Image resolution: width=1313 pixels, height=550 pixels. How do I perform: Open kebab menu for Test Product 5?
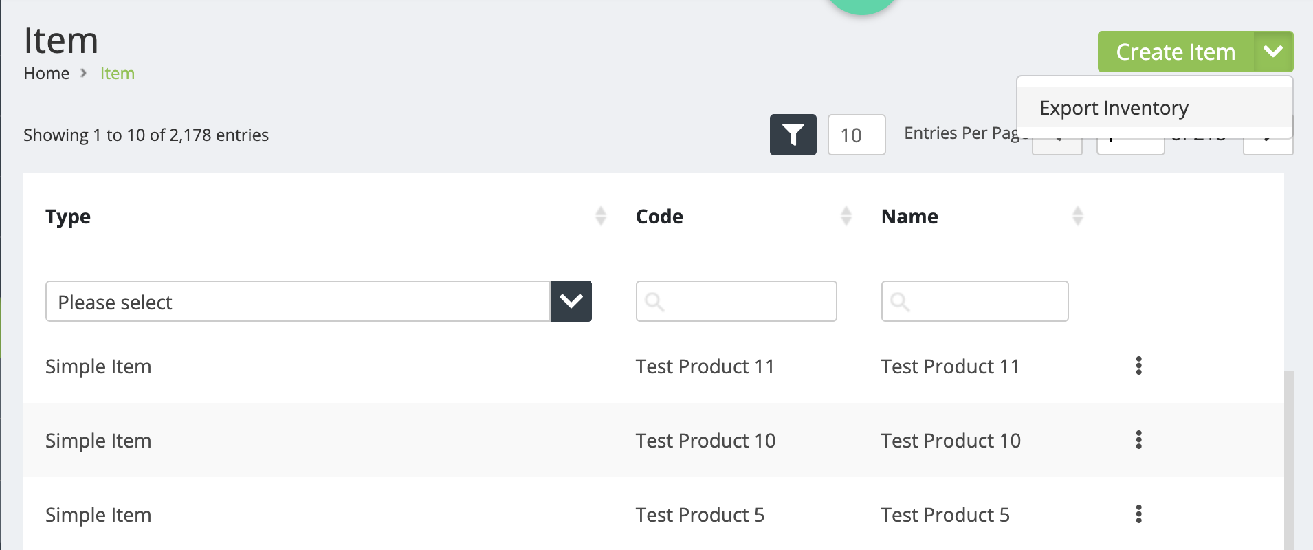click(1138, 514)
